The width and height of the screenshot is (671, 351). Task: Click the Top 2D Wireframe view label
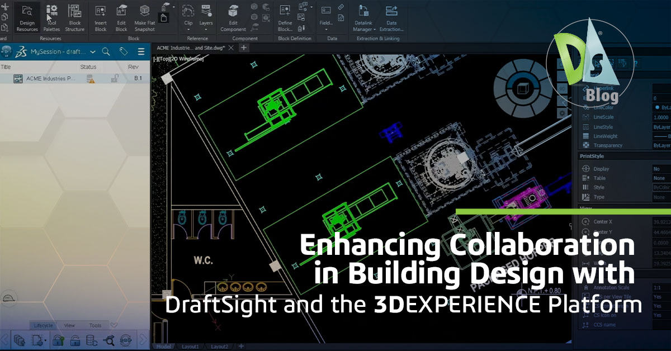178,59
